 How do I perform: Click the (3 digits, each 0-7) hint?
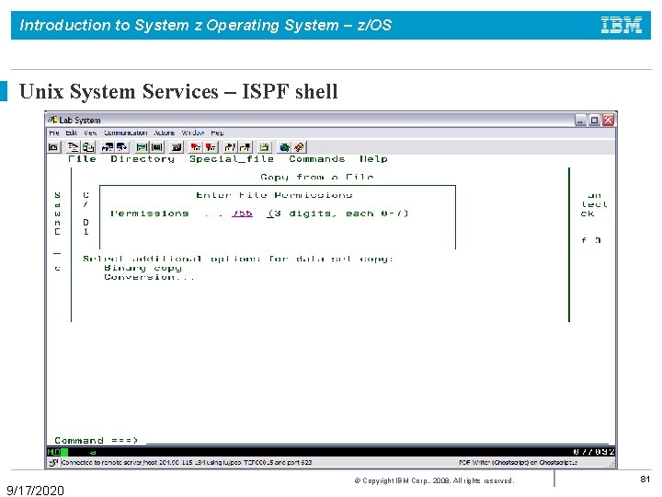pos(337,214)
